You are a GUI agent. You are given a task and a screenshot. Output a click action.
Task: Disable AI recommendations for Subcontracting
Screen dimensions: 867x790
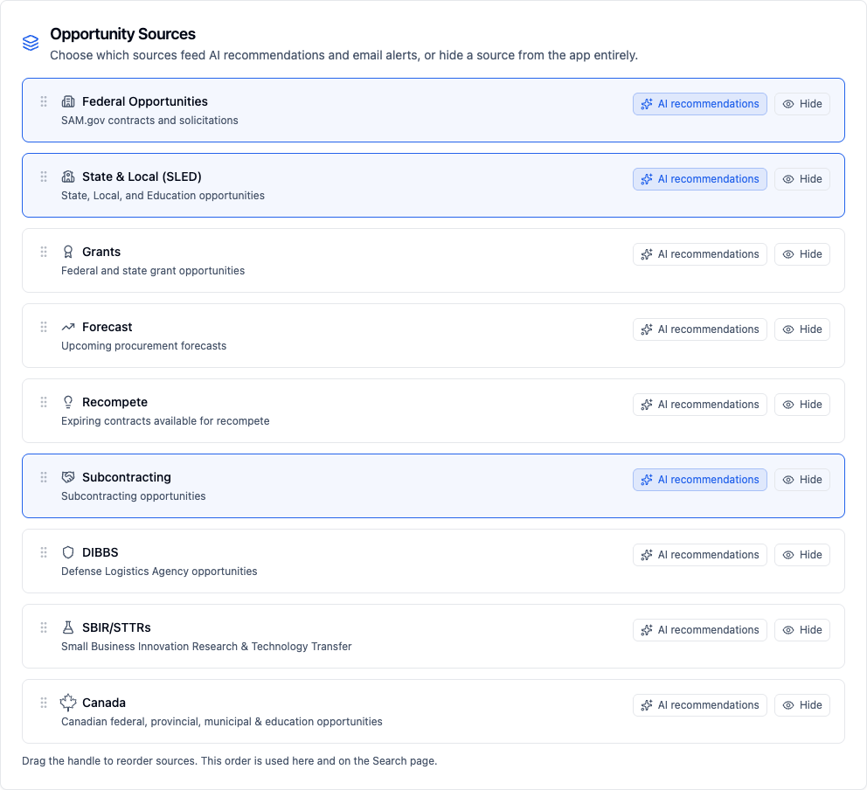pyautogui.click(x=699, y=480)
